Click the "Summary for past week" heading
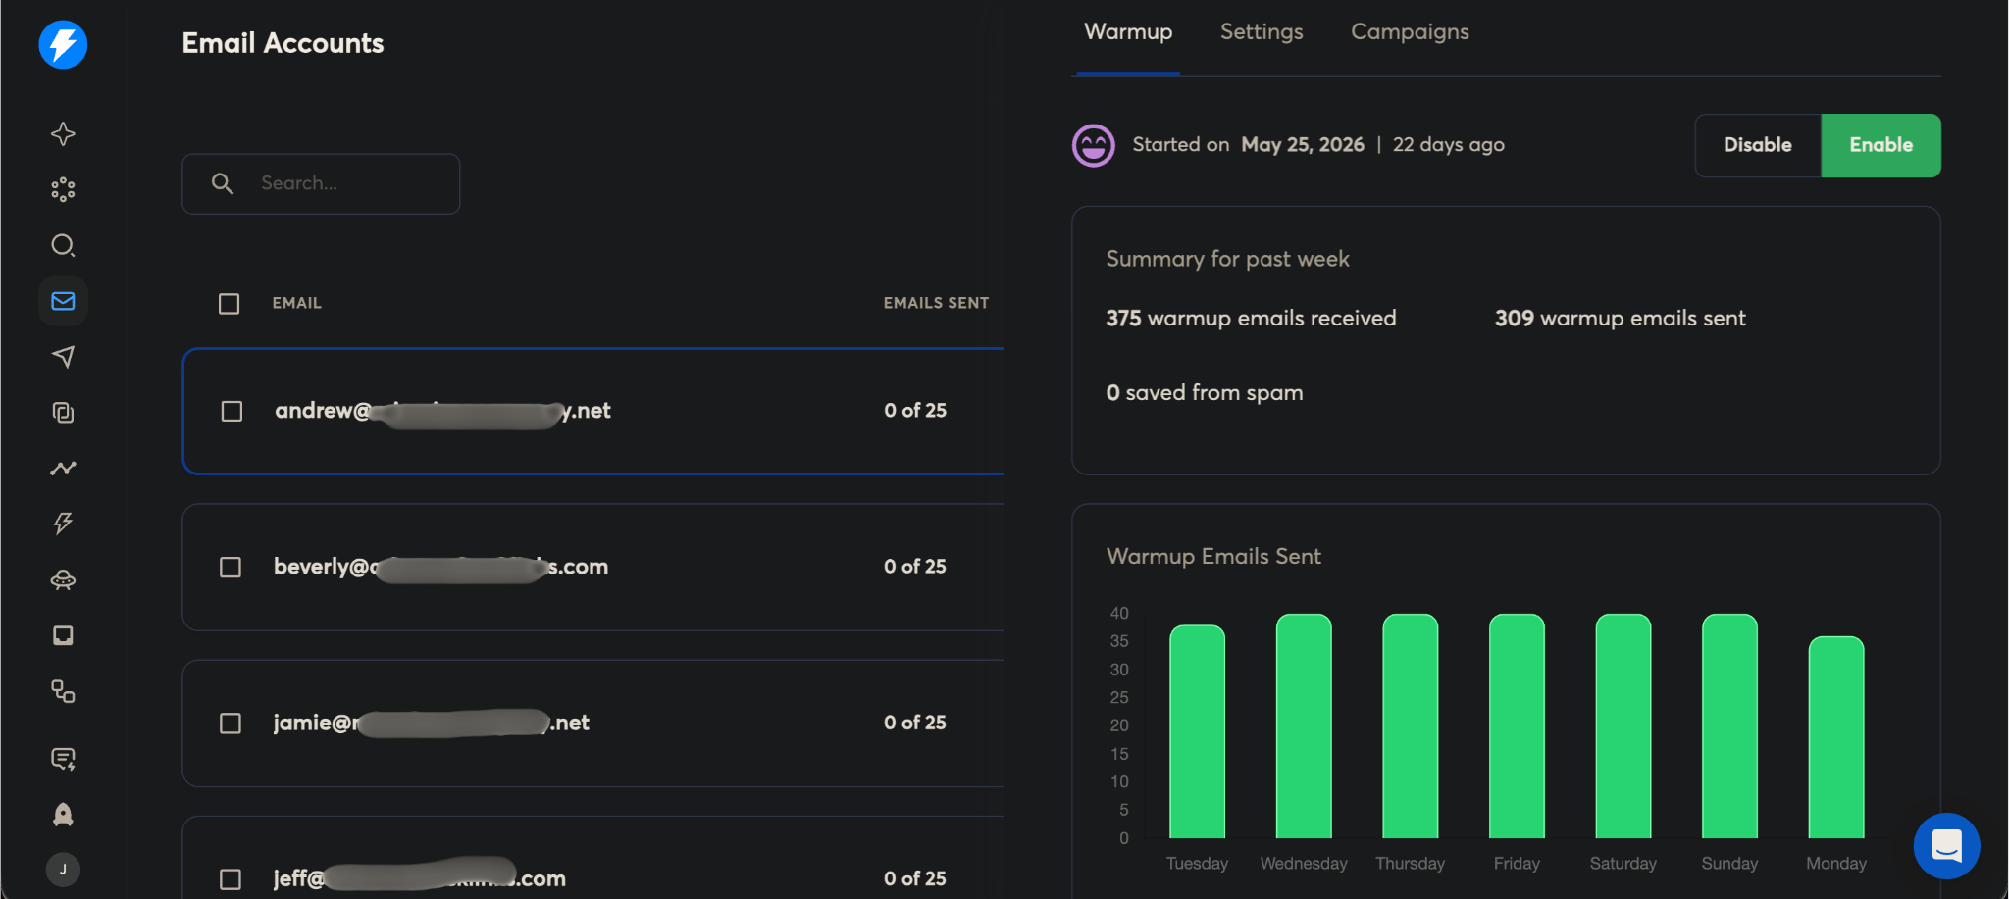 tap(1227, 258)
